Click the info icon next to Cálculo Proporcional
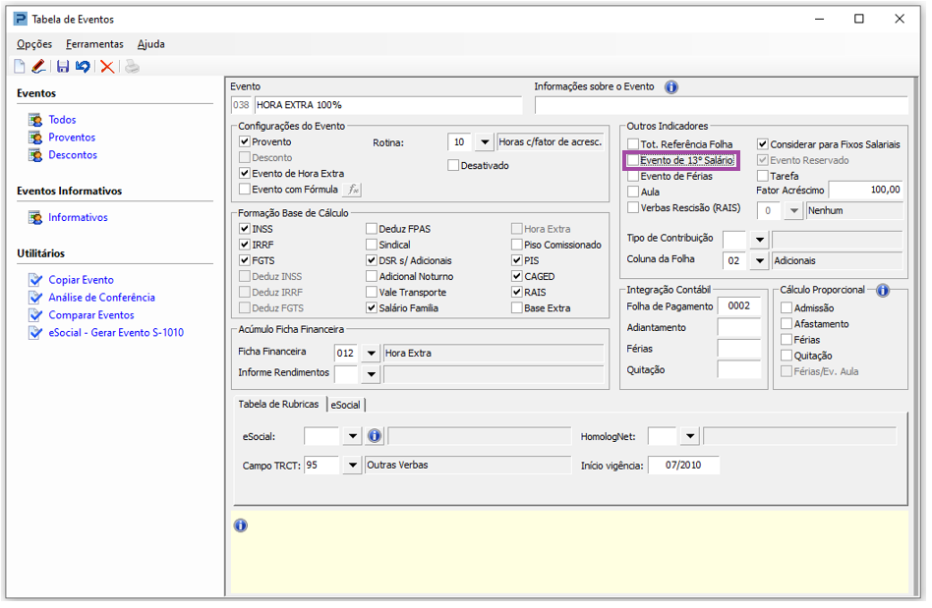This screenshot has height=608, width=932. click(x=882, y=290)
